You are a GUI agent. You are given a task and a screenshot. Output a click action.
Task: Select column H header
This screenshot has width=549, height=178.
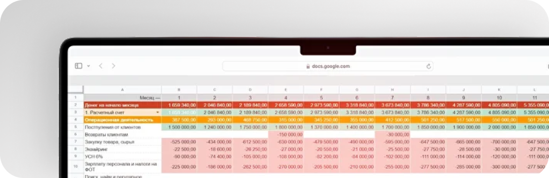[393, 90]
